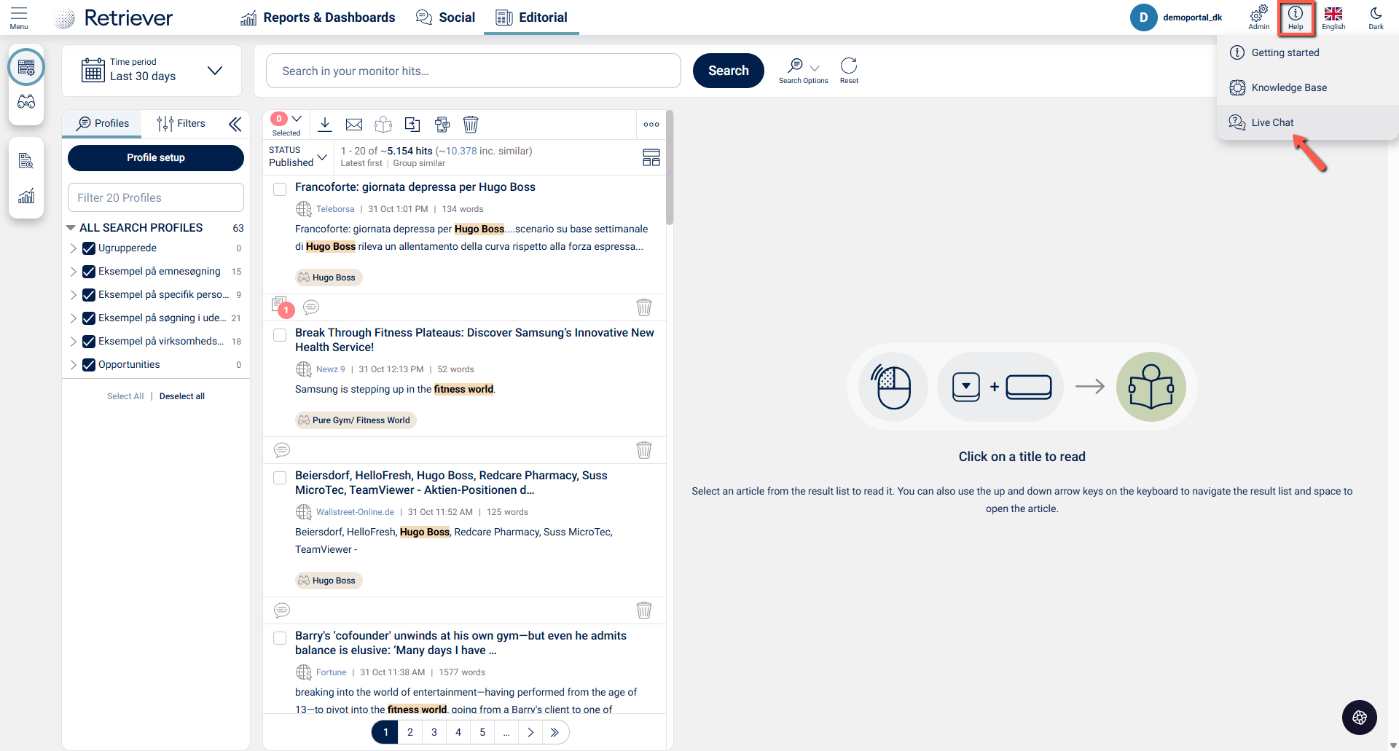Viewport: 1399px width, 751px height.
Task: Go to results page 2
Action: click(x=410, y=732)
